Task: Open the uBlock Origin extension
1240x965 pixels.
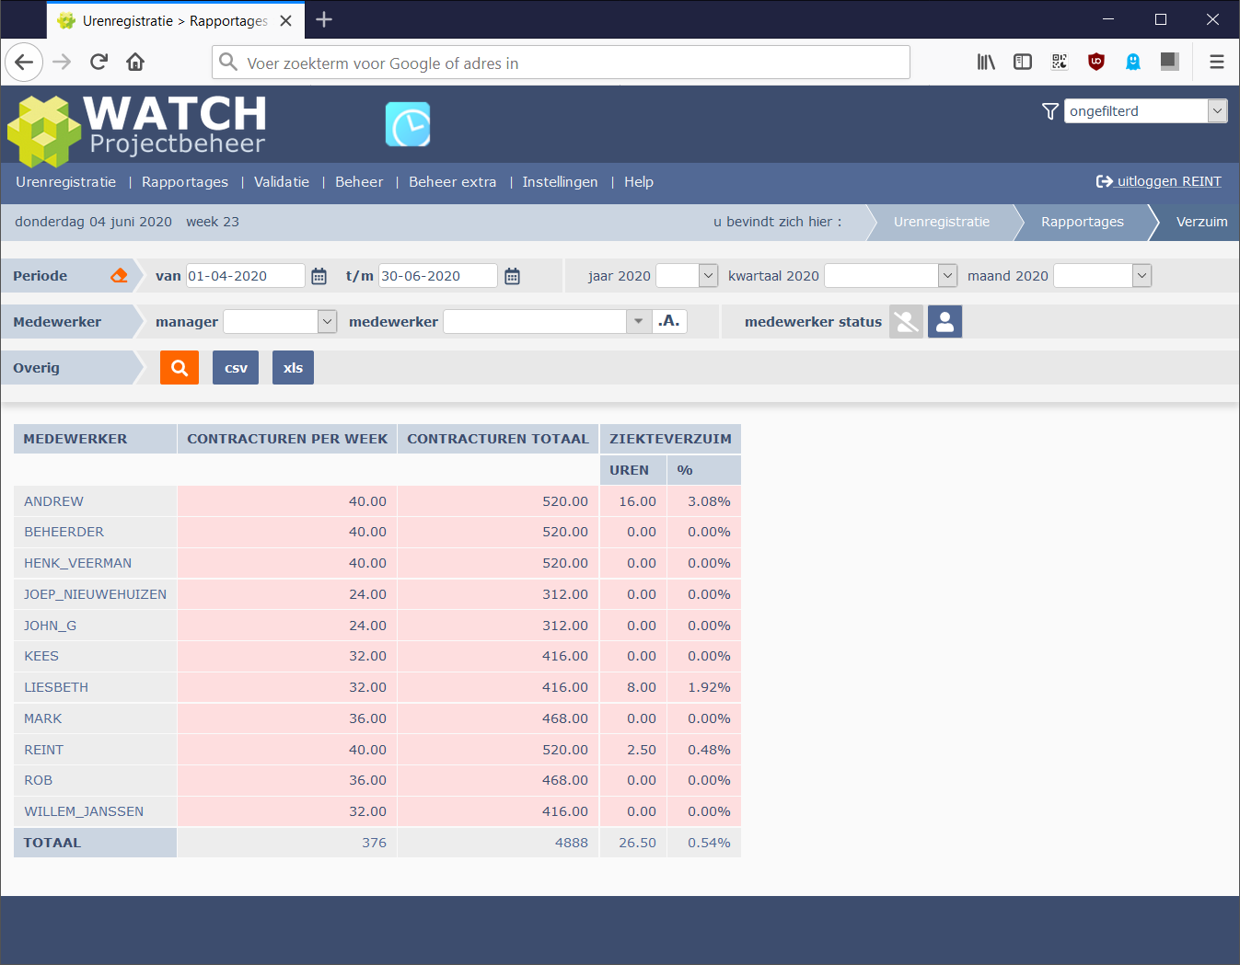Action: pyautogui.click(x=1096, y=62)
